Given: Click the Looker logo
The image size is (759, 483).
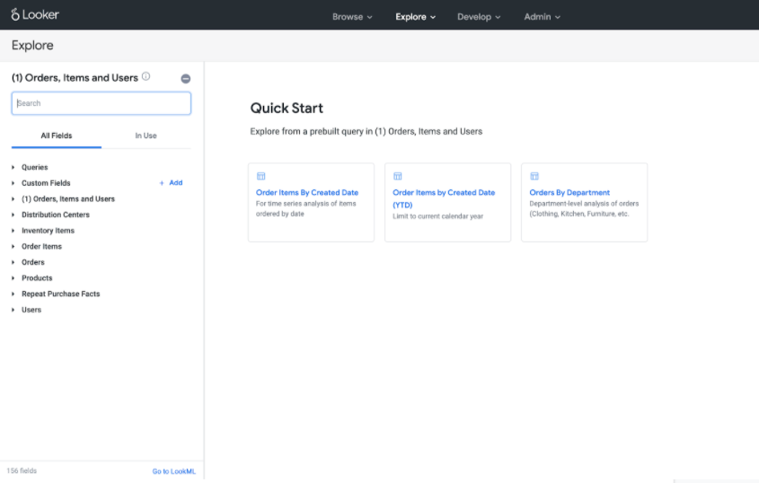Looking at the screenshot, I should coord(35,14).
